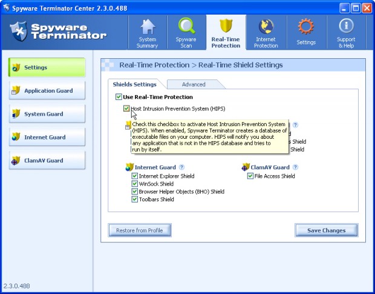Screen dimensions: 375x294
Task: Open System Guard in the sidebar
Action: [x=47, y=113]
